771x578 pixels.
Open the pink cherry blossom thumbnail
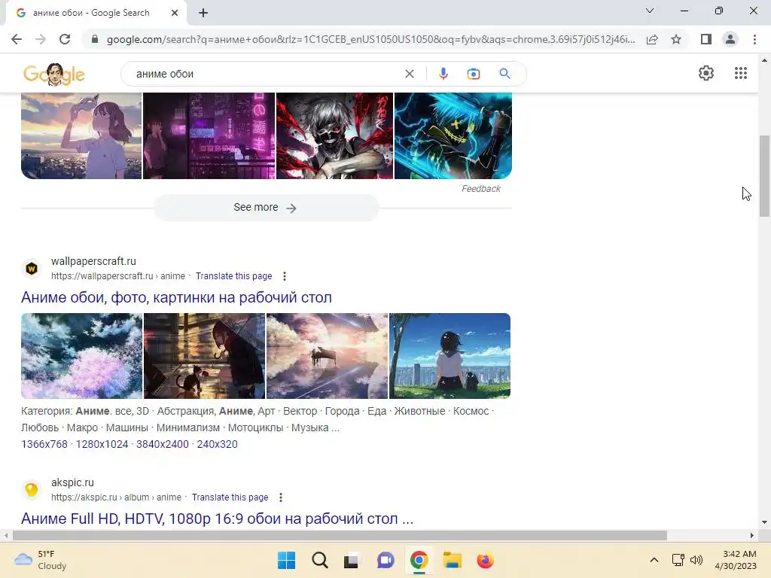pyautogui.click(x=81, y=356)
